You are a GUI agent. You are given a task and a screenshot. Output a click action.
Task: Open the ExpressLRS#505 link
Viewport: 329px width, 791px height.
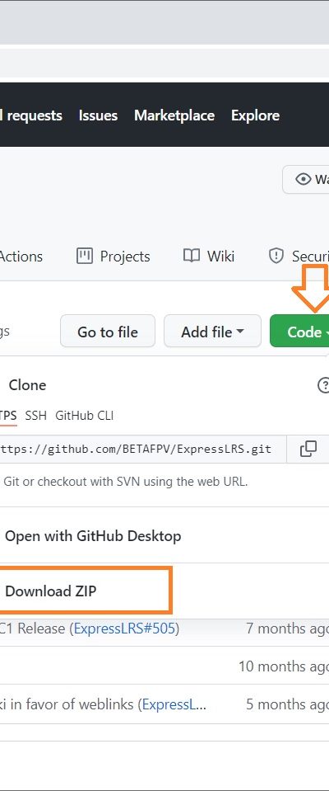click(124, 629)
